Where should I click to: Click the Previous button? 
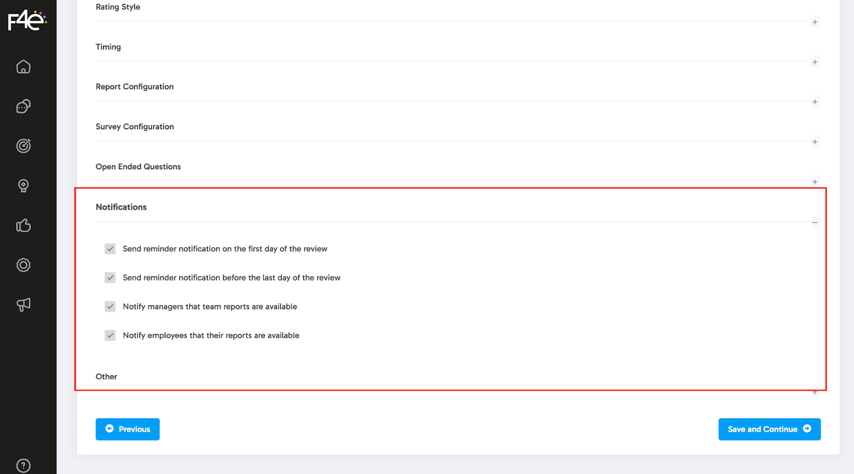pyautogui.click(x=128, y=429)
